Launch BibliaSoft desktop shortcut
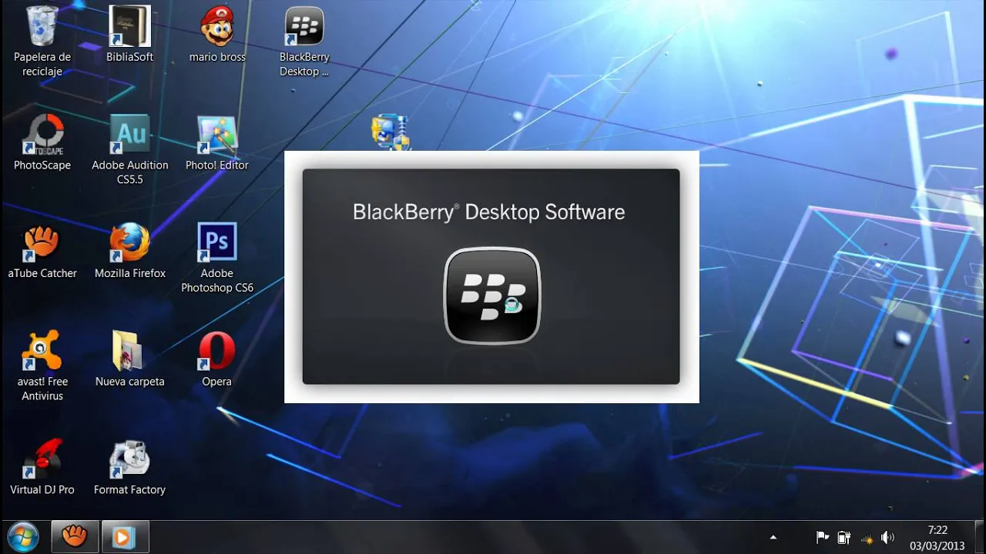Viewport: 986px width, 554px height. (129, 35)
